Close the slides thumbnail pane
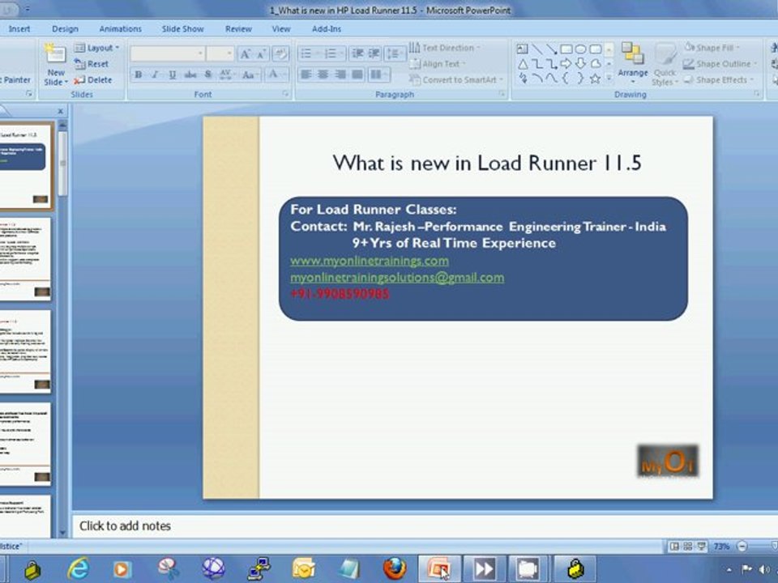This screenshot has width=778, height=583. 61,112
